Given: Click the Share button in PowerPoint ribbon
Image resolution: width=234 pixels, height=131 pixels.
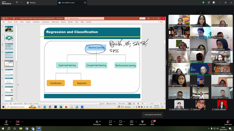Looking at the screenshot, I should [x=161, y=22].
